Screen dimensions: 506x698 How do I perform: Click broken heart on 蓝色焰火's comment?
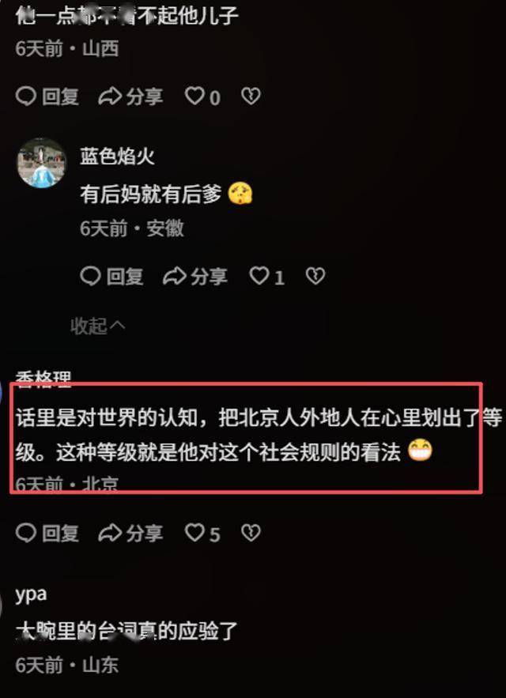[315, 276]
